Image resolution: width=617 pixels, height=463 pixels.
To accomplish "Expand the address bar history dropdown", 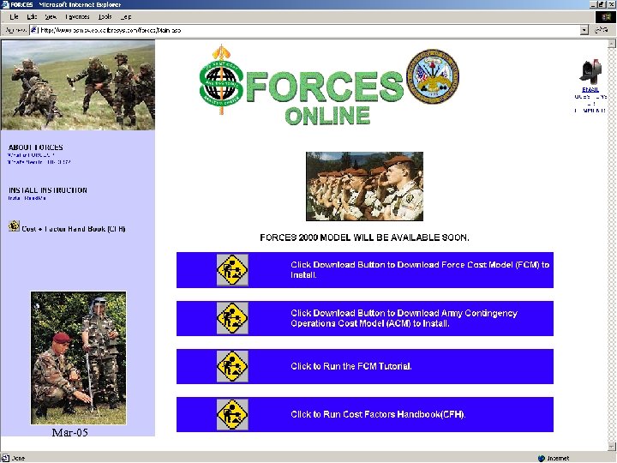I will [584, 30].
